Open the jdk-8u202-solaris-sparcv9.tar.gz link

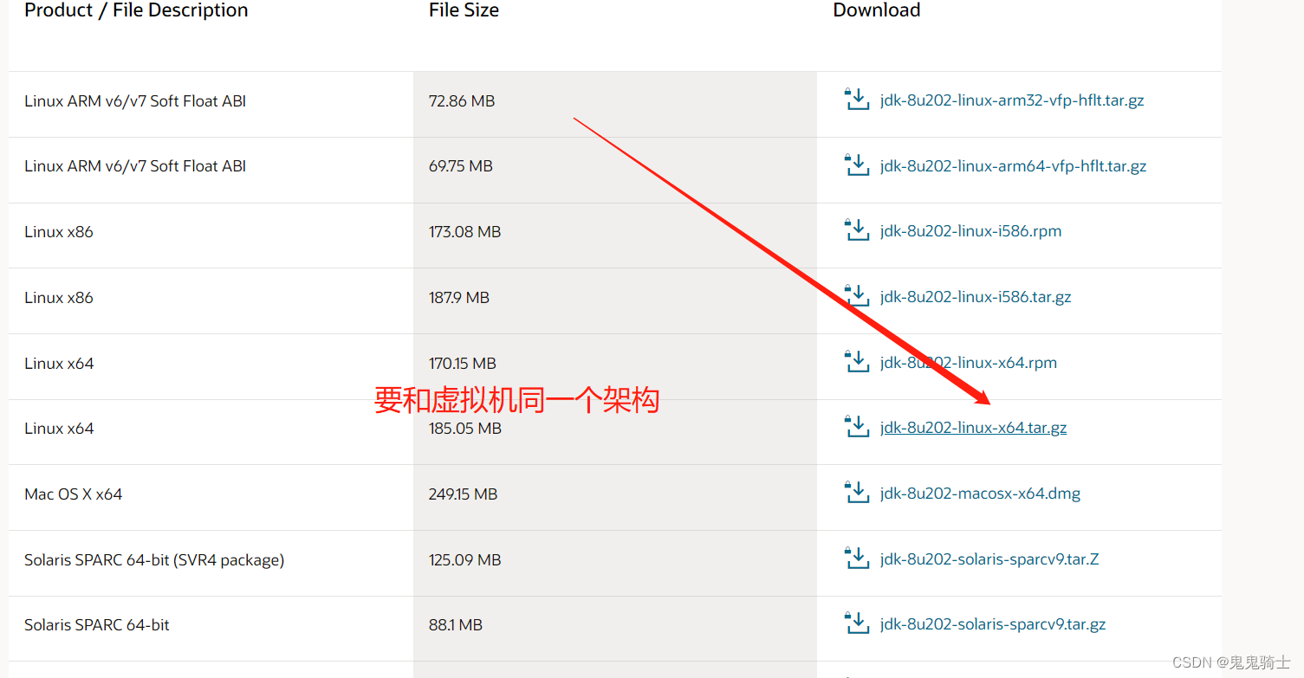[993, 624]
